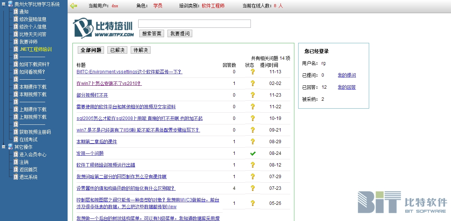The width and height of the screenshot is (451, 221).
Task: Select the 全部问题 filter tab
Action: coord(91,50)
